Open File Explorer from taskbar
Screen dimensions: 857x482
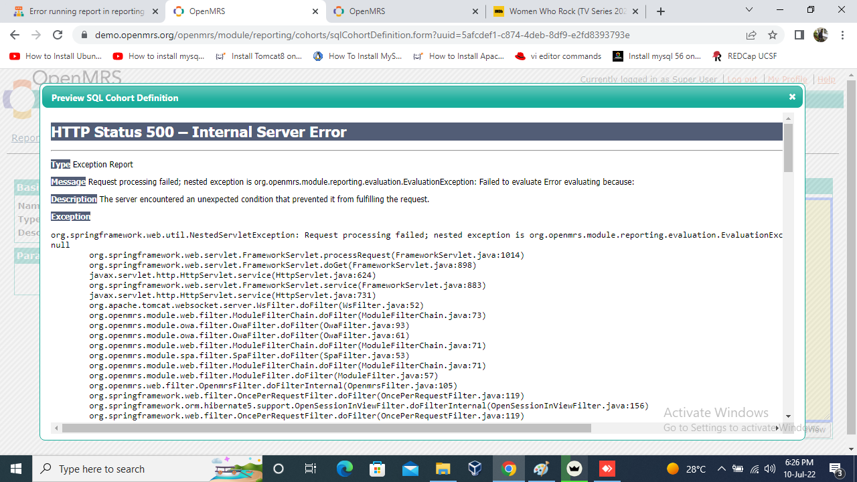point(443,469)
